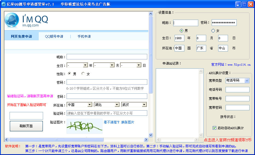Viewport: 255px width, 155px height.
Task: Switch to the QQ靓号申请 tab
Action: point(54,37)
